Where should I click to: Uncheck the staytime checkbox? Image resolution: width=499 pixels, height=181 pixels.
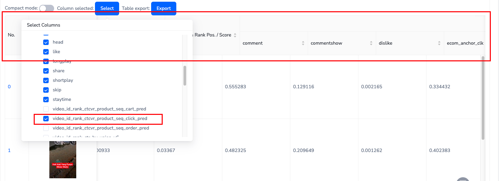click(x=46, y=100)
